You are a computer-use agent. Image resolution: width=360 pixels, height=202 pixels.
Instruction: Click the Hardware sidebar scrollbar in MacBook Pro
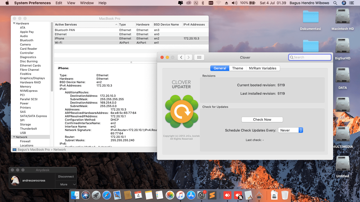pyautogui.click(x=52, y=57)
